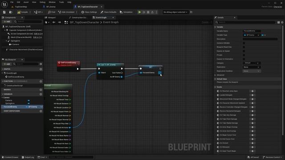Open the Debug menu
This screenshot has height=160, width=285.
click(42, 2)
